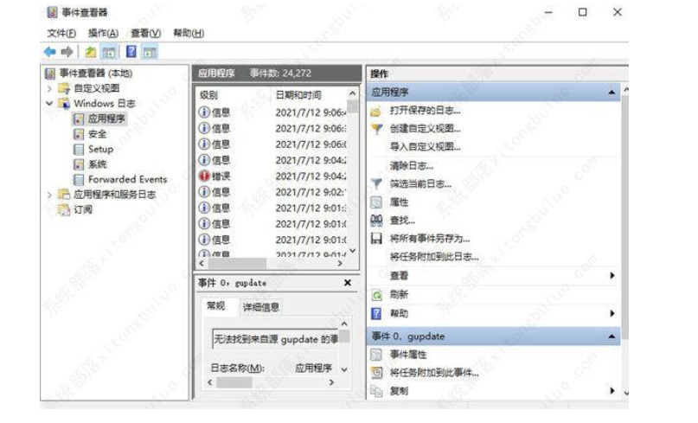Select 订阅 in the tree
698x423 pixels.
point(83,209)
